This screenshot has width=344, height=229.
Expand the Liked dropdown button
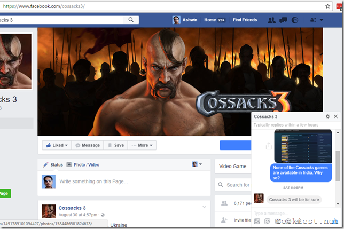click(x=56, y=145)
